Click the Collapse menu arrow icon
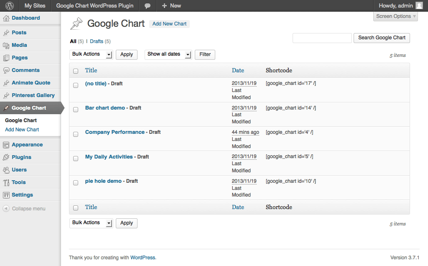This screenshot has height=266, width=428. (6, 208)
